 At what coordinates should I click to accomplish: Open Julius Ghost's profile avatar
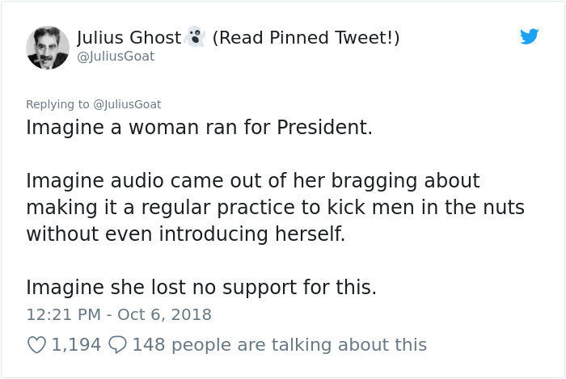coord(48,47)
